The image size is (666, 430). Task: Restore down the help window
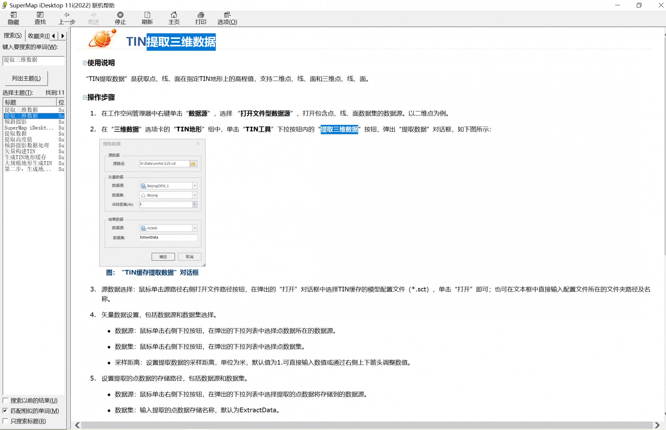639,5
